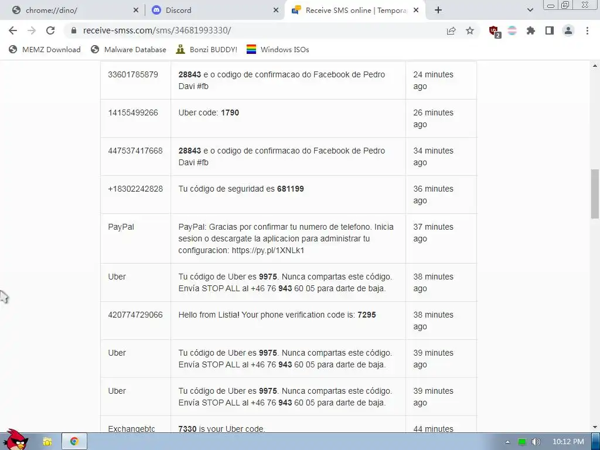
Task: Click the Uber code 1790 message
Action: 209,112
